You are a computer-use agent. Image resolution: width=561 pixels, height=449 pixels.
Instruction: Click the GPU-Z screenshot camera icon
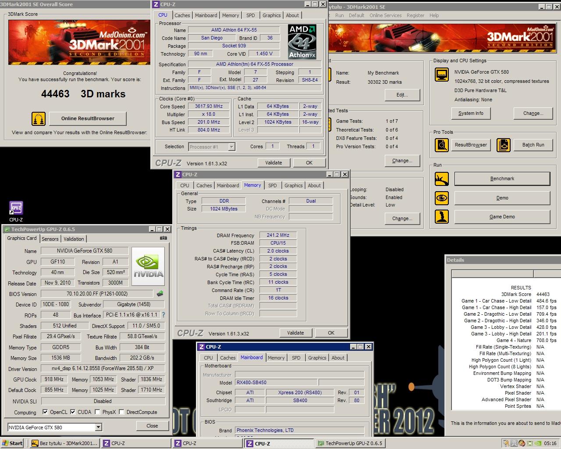click(x=163, y=238)
